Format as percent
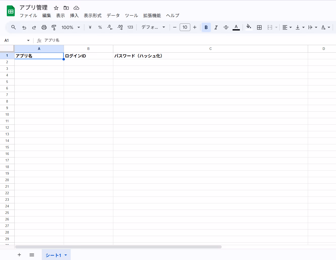The image size is (336, 260). (x=100, y=27)
